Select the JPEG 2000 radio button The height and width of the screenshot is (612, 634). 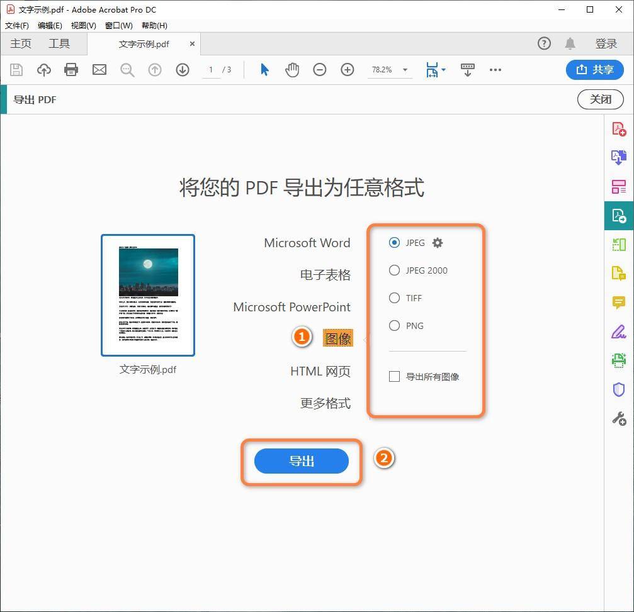click(x=394, y=270)
